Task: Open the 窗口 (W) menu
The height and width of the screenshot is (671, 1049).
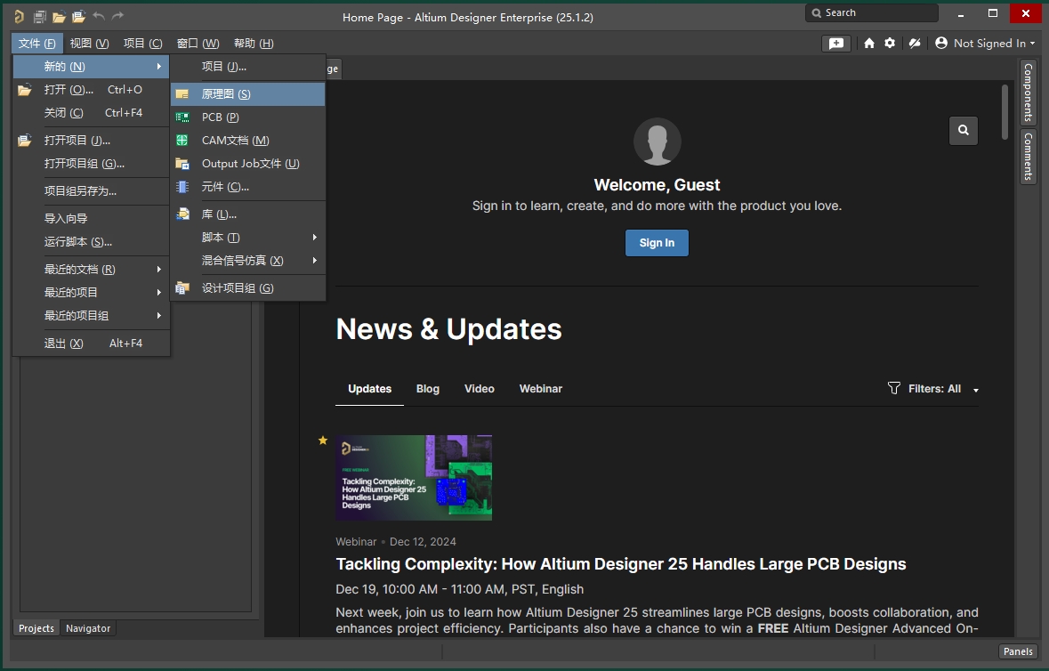Action: 198,44
